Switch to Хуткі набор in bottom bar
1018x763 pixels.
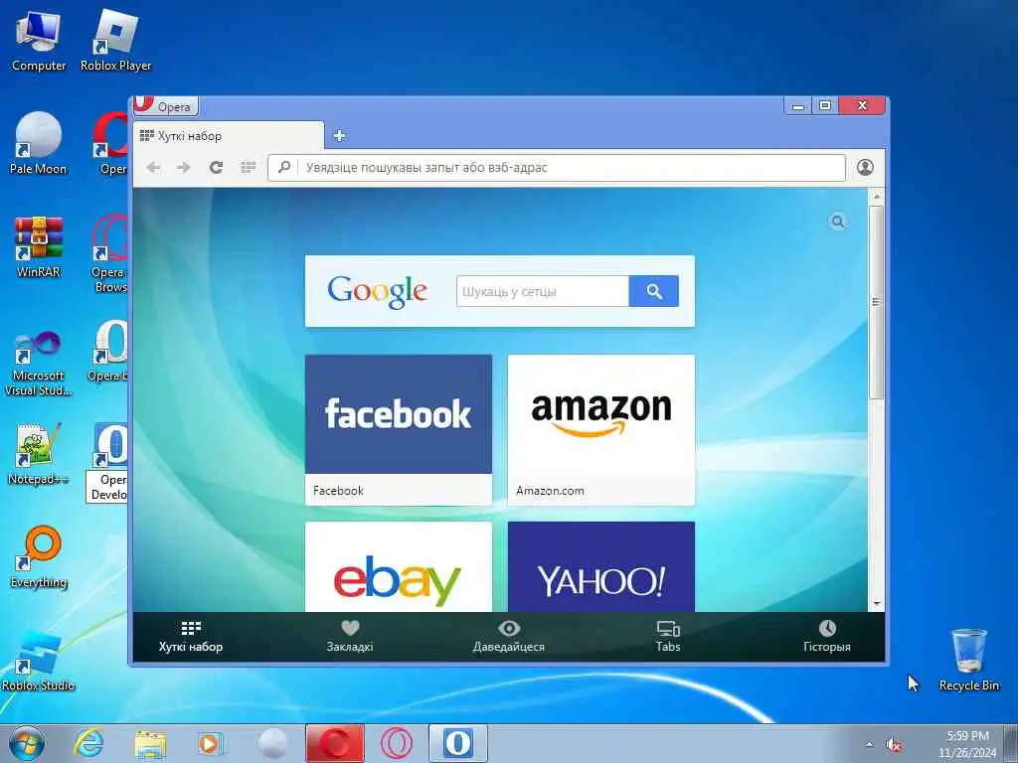(191, 637)
